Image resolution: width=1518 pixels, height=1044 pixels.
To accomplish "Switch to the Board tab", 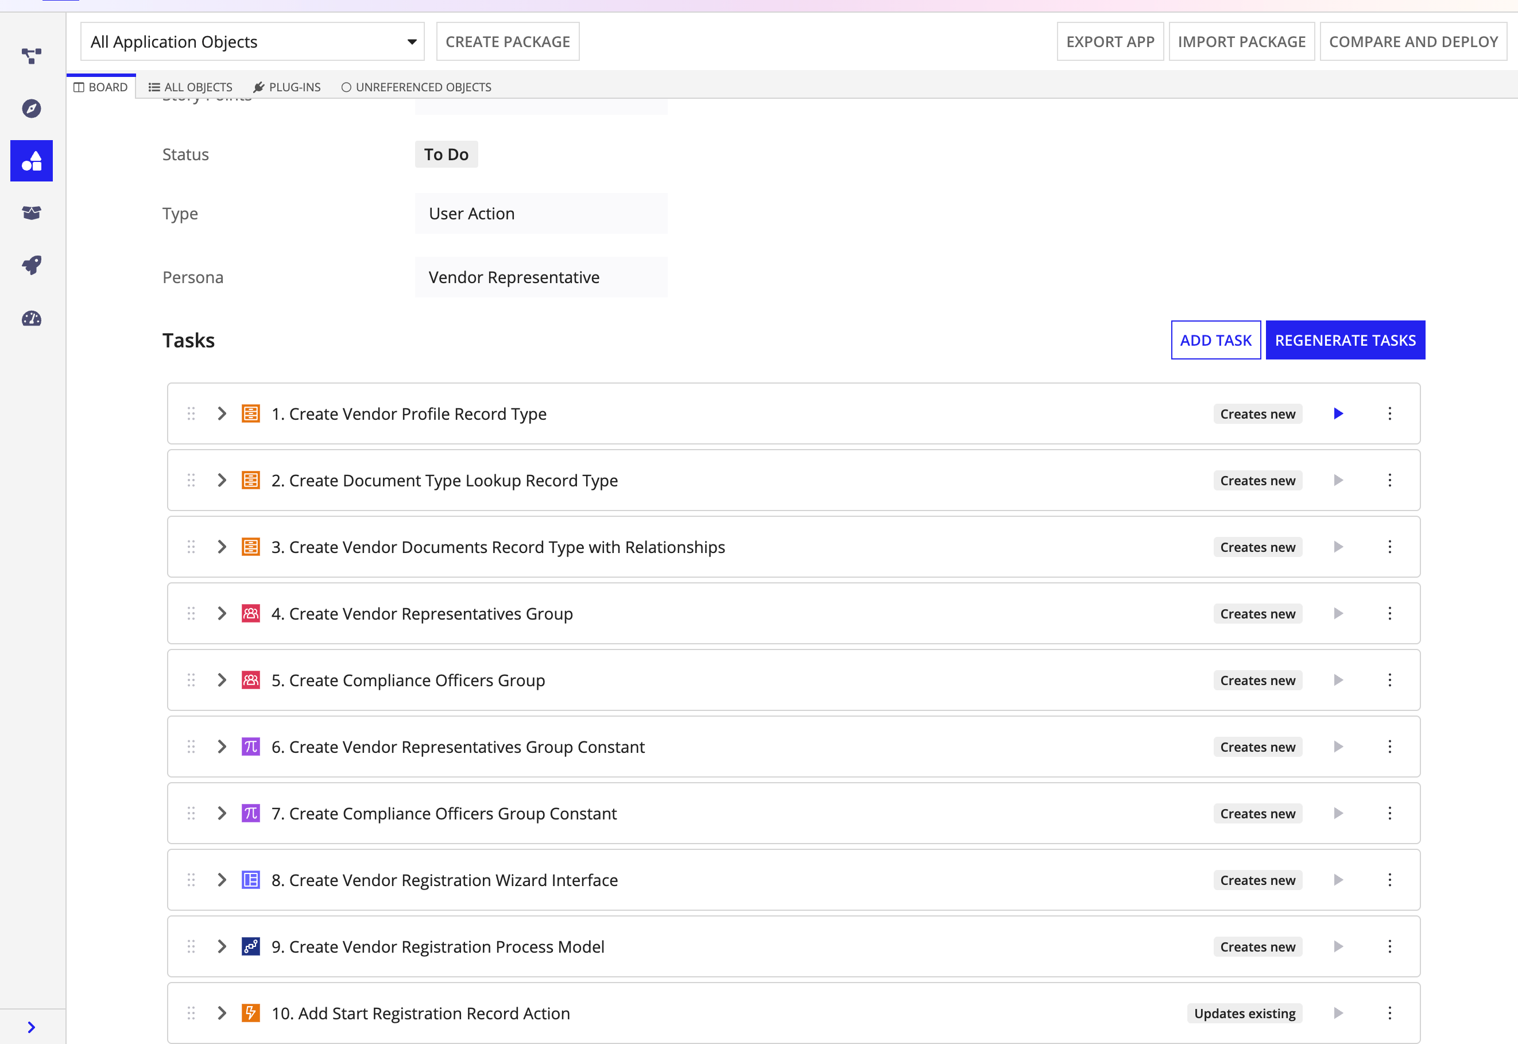I will click(x=100, y=87).
